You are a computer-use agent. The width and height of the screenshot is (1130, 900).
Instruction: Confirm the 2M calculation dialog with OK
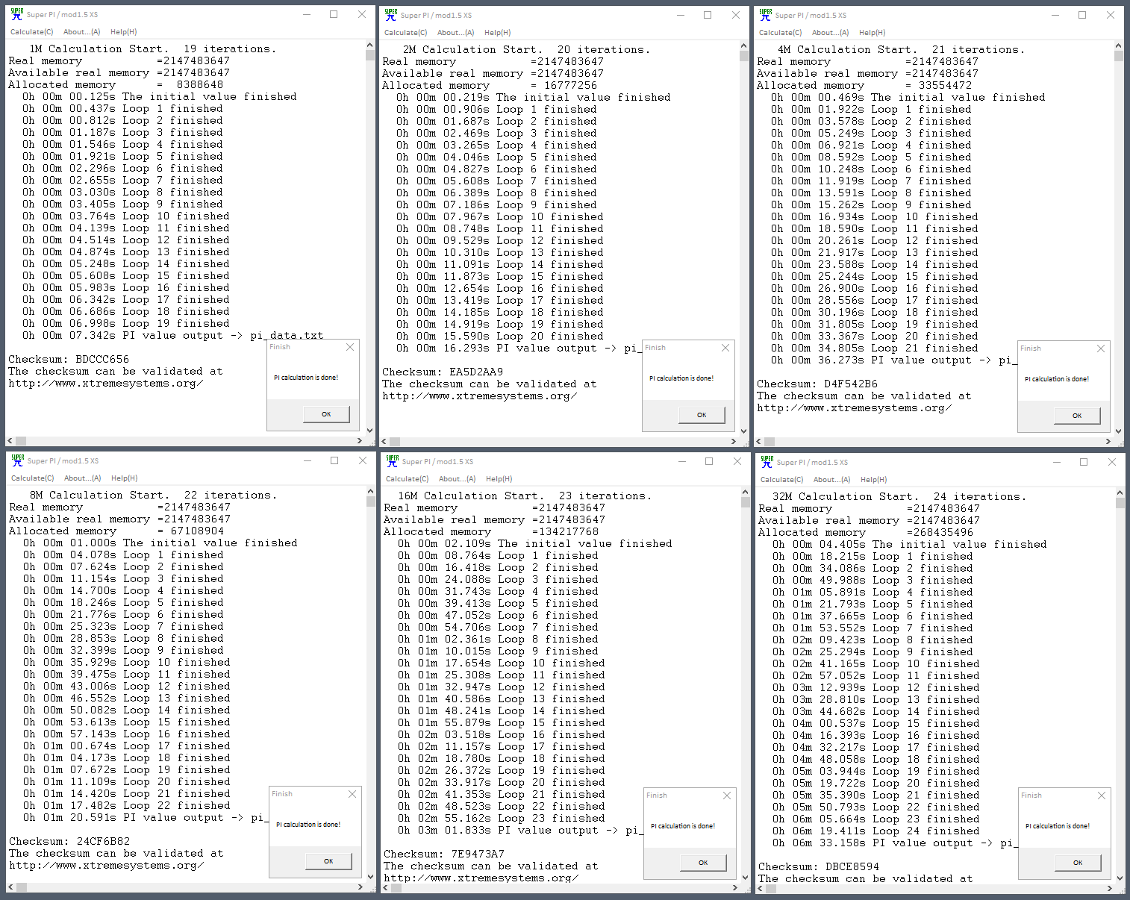click(702, 415)
